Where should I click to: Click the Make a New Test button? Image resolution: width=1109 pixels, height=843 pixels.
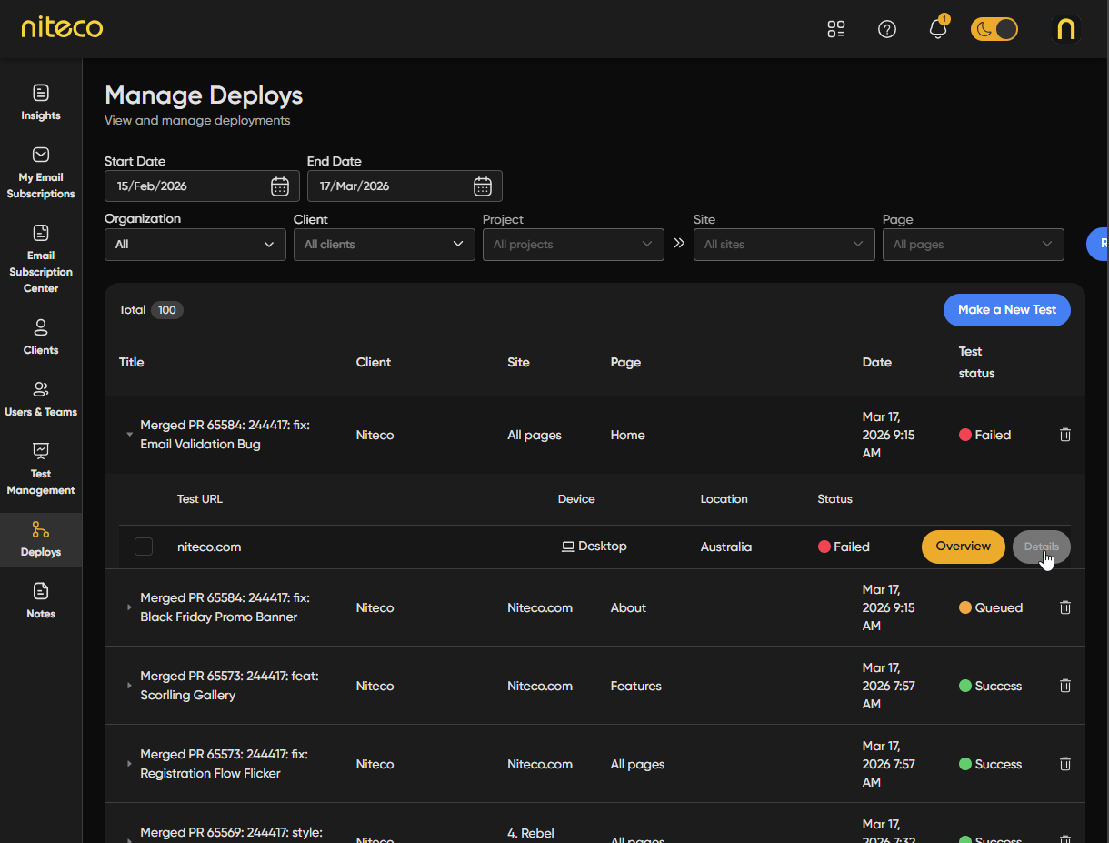(x=1006, y=310)
